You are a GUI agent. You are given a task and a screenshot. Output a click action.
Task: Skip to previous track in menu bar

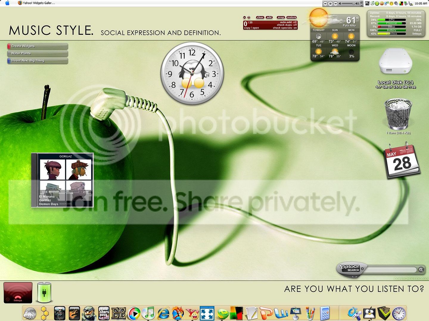click(325, 4)
